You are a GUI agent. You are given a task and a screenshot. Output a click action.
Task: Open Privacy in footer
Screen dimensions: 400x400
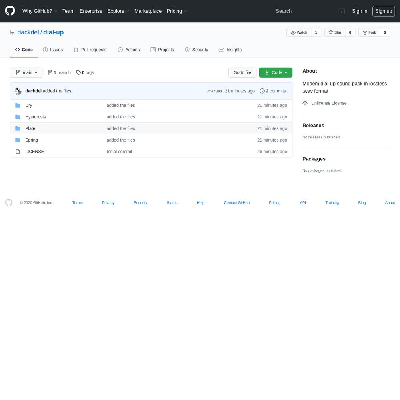(108, 202)
